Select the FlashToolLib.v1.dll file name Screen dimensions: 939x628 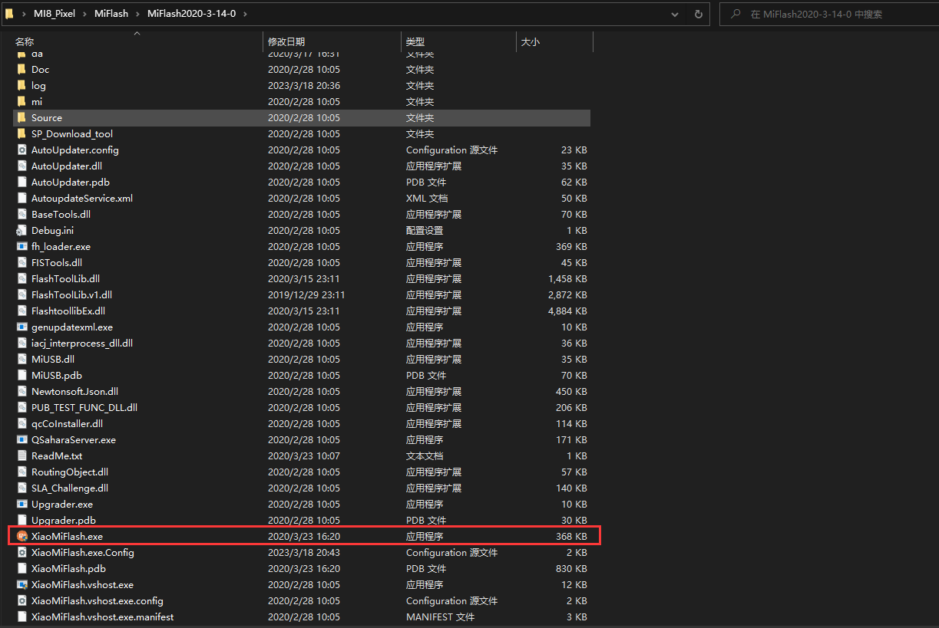point(71,294)
